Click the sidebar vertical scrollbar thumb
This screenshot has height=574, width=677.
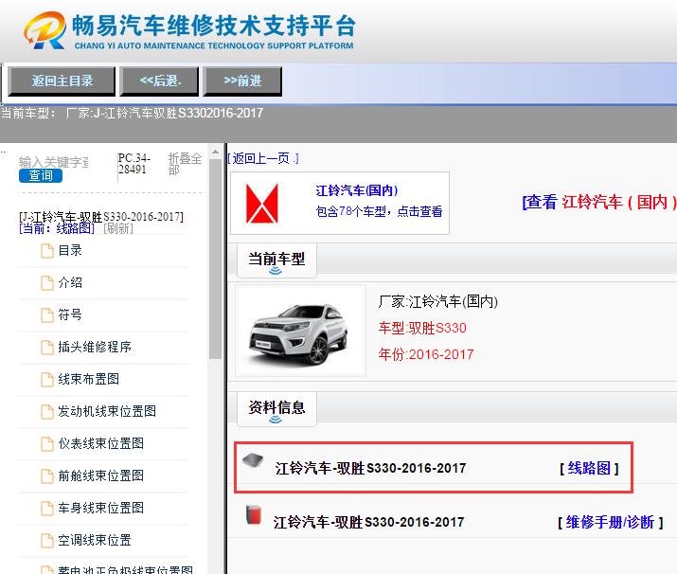click(x=215, y=260)
